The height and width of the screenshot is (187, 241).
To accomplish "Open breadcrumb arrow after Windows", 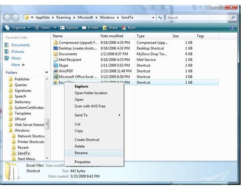I will click(x=118, y=18).
